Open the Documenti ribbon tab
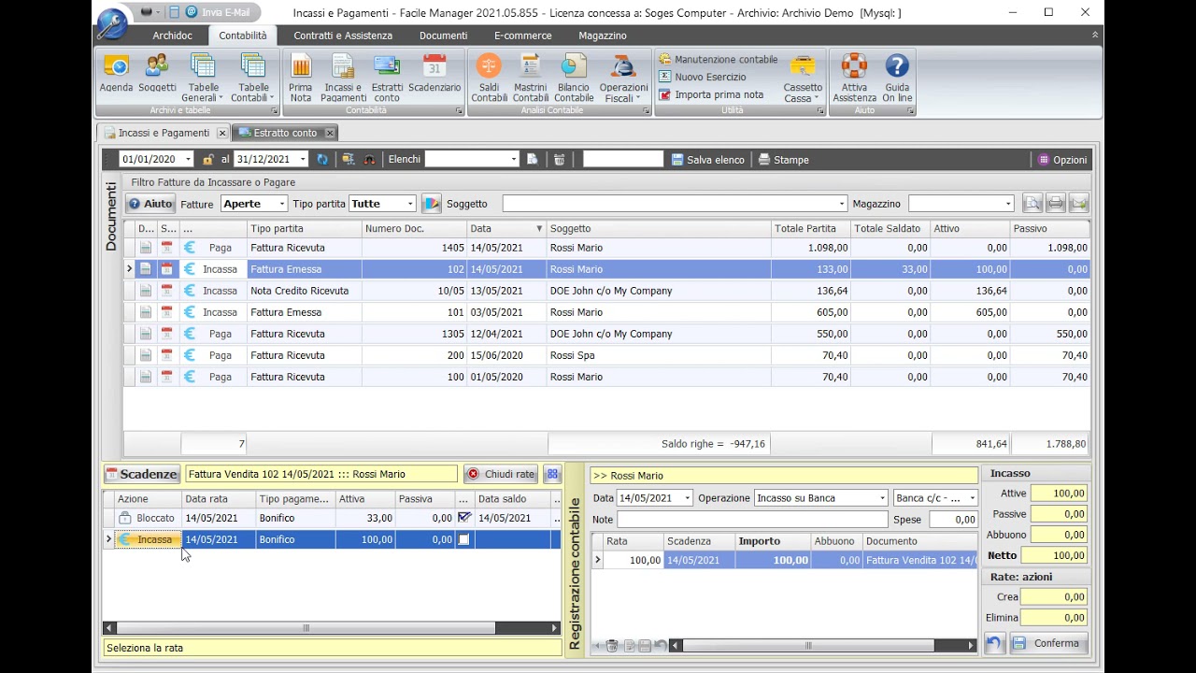Image resolution: width=1196 pixels, height=673 pixels. (x=443, y=36)
